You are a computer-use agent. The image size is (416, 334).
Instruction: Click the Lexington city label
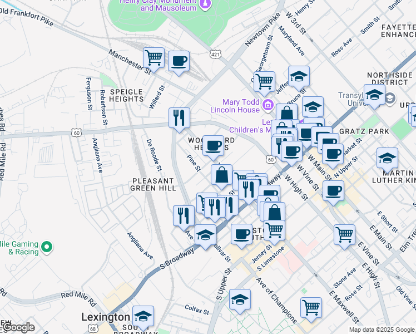[x=106, y=317]
